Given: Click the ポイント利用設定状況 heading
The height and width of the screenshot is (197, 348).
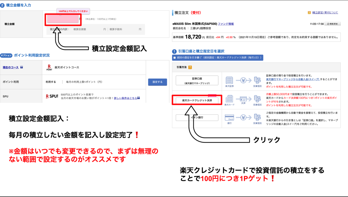Looking at the screenshot, I should [32, 55].
